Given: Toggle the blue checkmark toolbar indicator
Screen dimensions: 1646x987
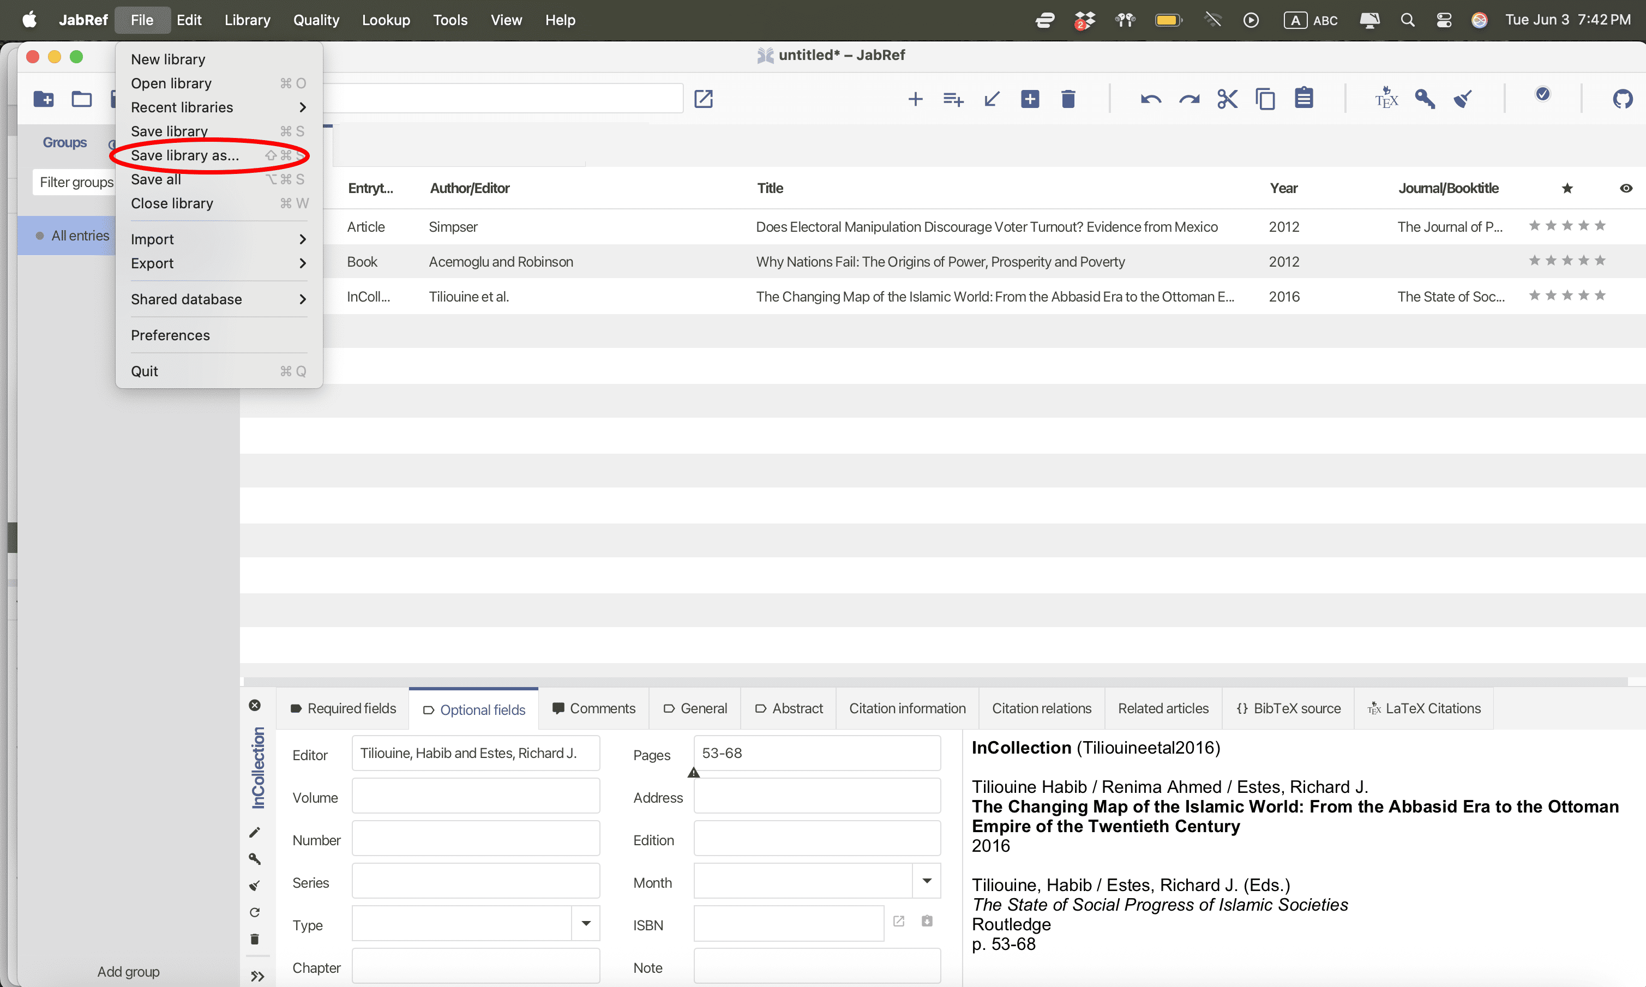Looking at the screenshot, I should 1543,94.
